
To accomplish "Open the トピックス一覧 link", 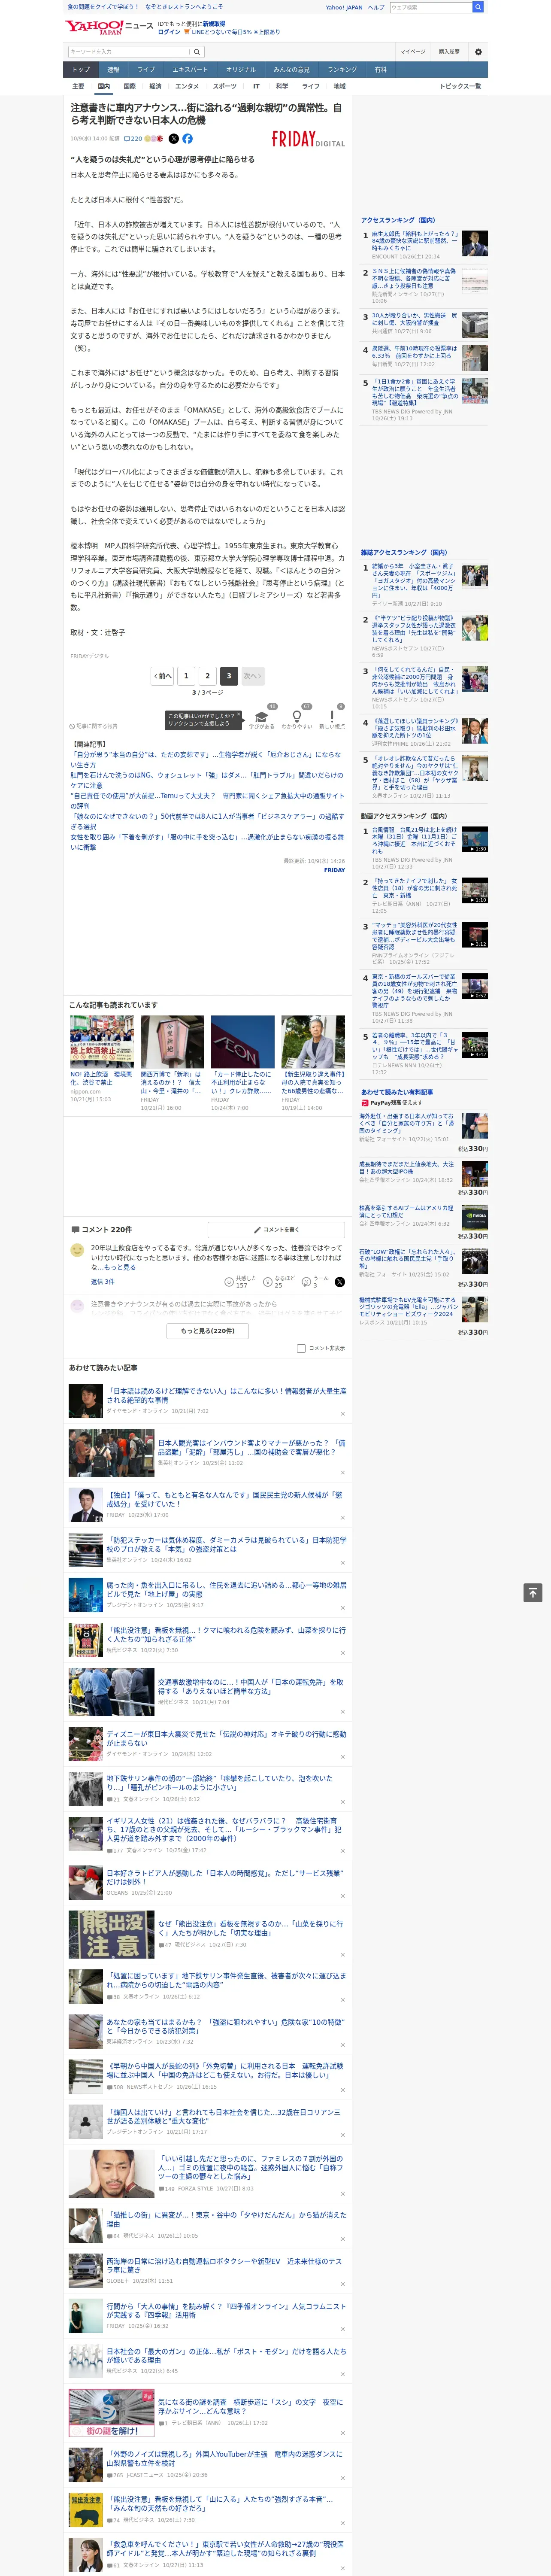I will pos(460,86).
